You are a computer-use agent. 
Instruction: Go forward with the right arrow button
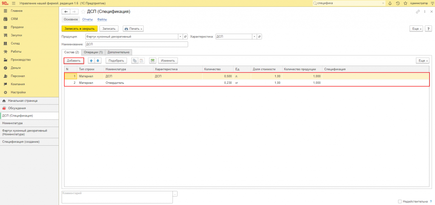74,11
